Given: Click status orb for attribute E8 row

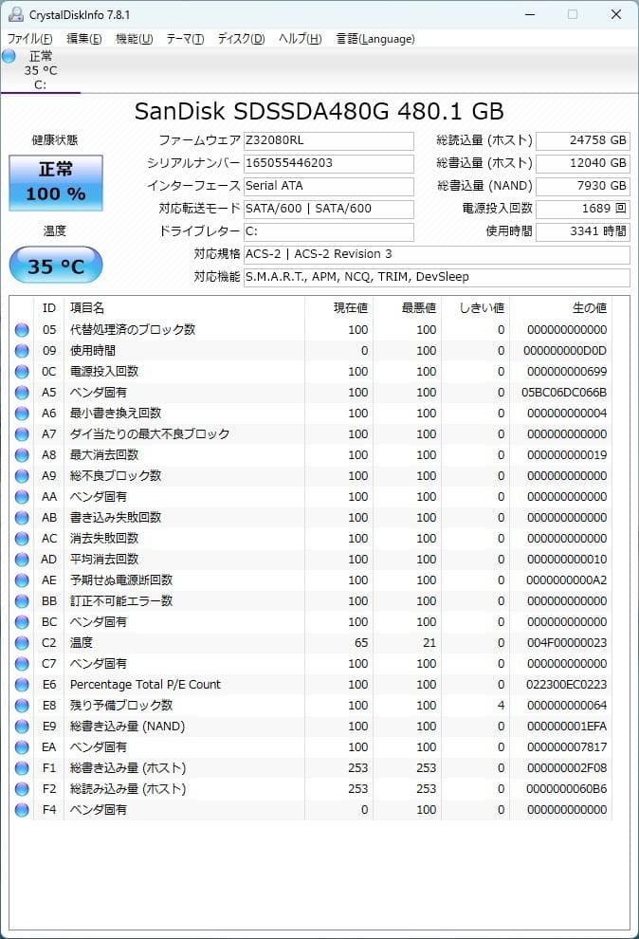Looking at the screenshot, I should 22,706.
